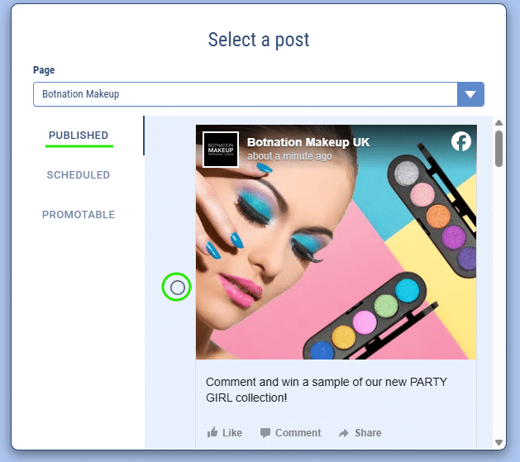The width and height of the screenshot is (520, 462).
Task: Expand the Page dropdown using blue arrow
Action: (470, 94)
